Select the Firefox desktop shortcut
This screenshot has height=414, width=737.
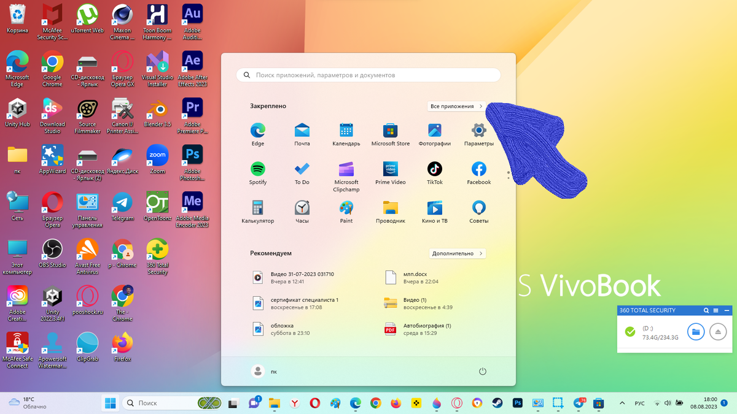point(123,347)
